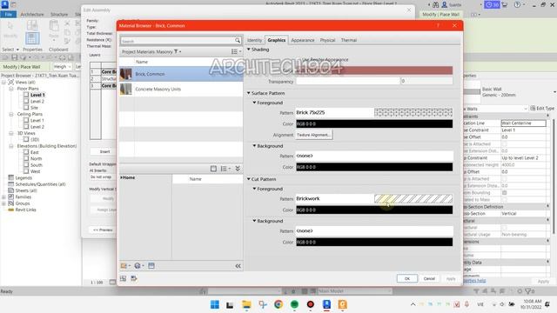Screen dimensions: 557x313
Task: Open File Explorer from taskbar
Action: coord(246,304)
